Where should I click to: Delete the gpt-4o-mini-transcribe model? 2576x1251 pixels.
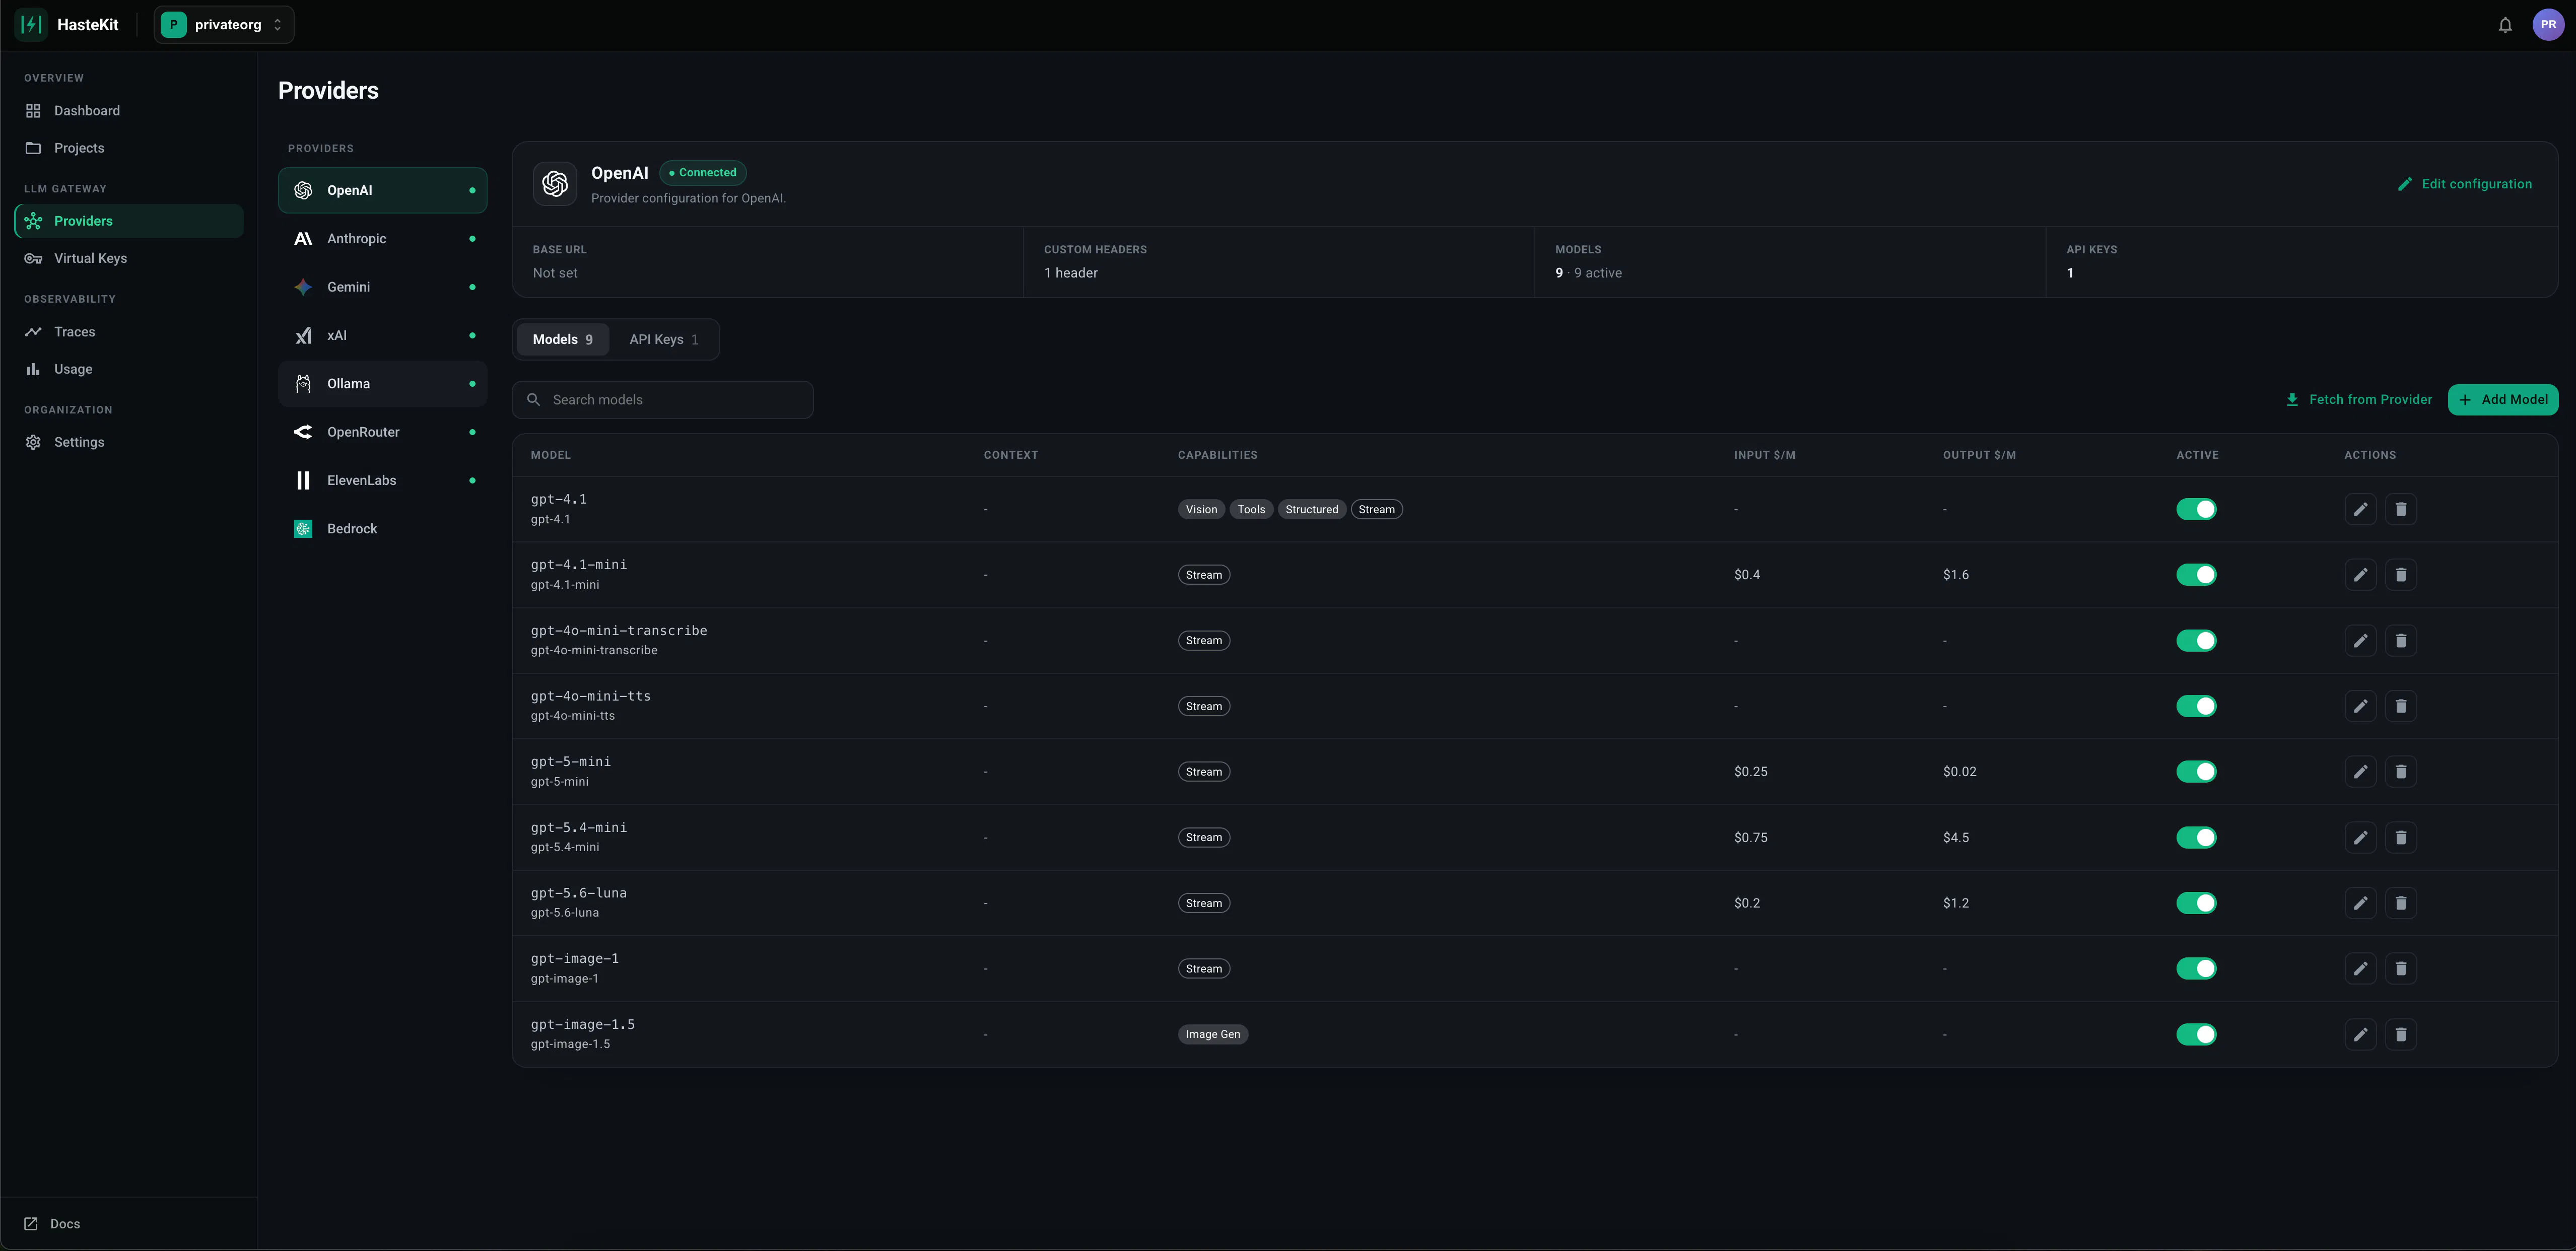point(2400,641)
